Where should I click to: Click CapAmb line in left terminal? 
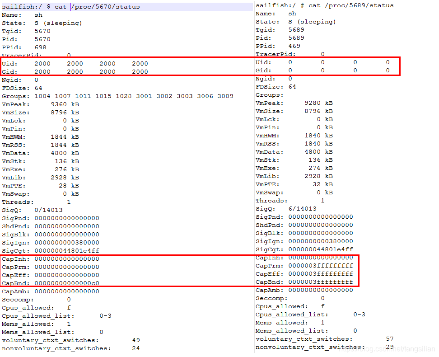[51, 291]
